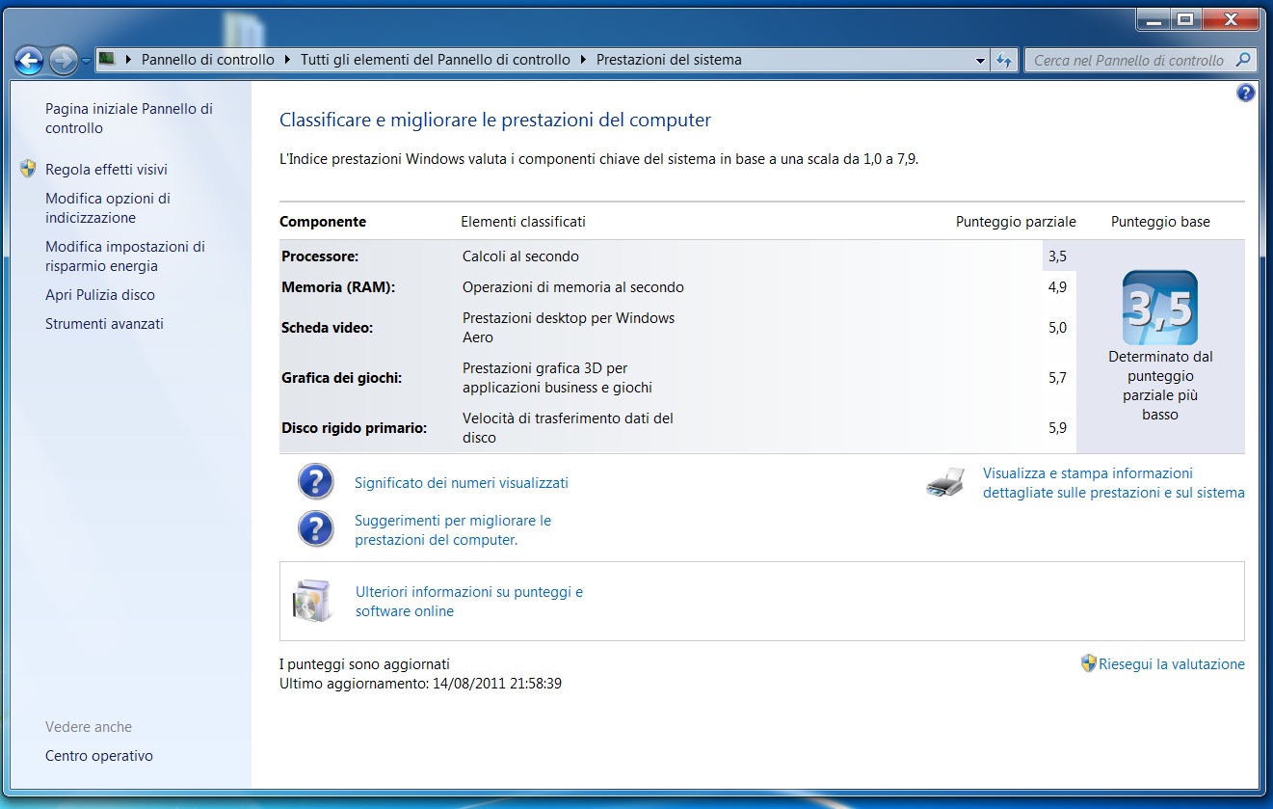Click the shield icon beside Regola effetti visivi
This screenshot has width=1273, height=809.
coord(27,169)
